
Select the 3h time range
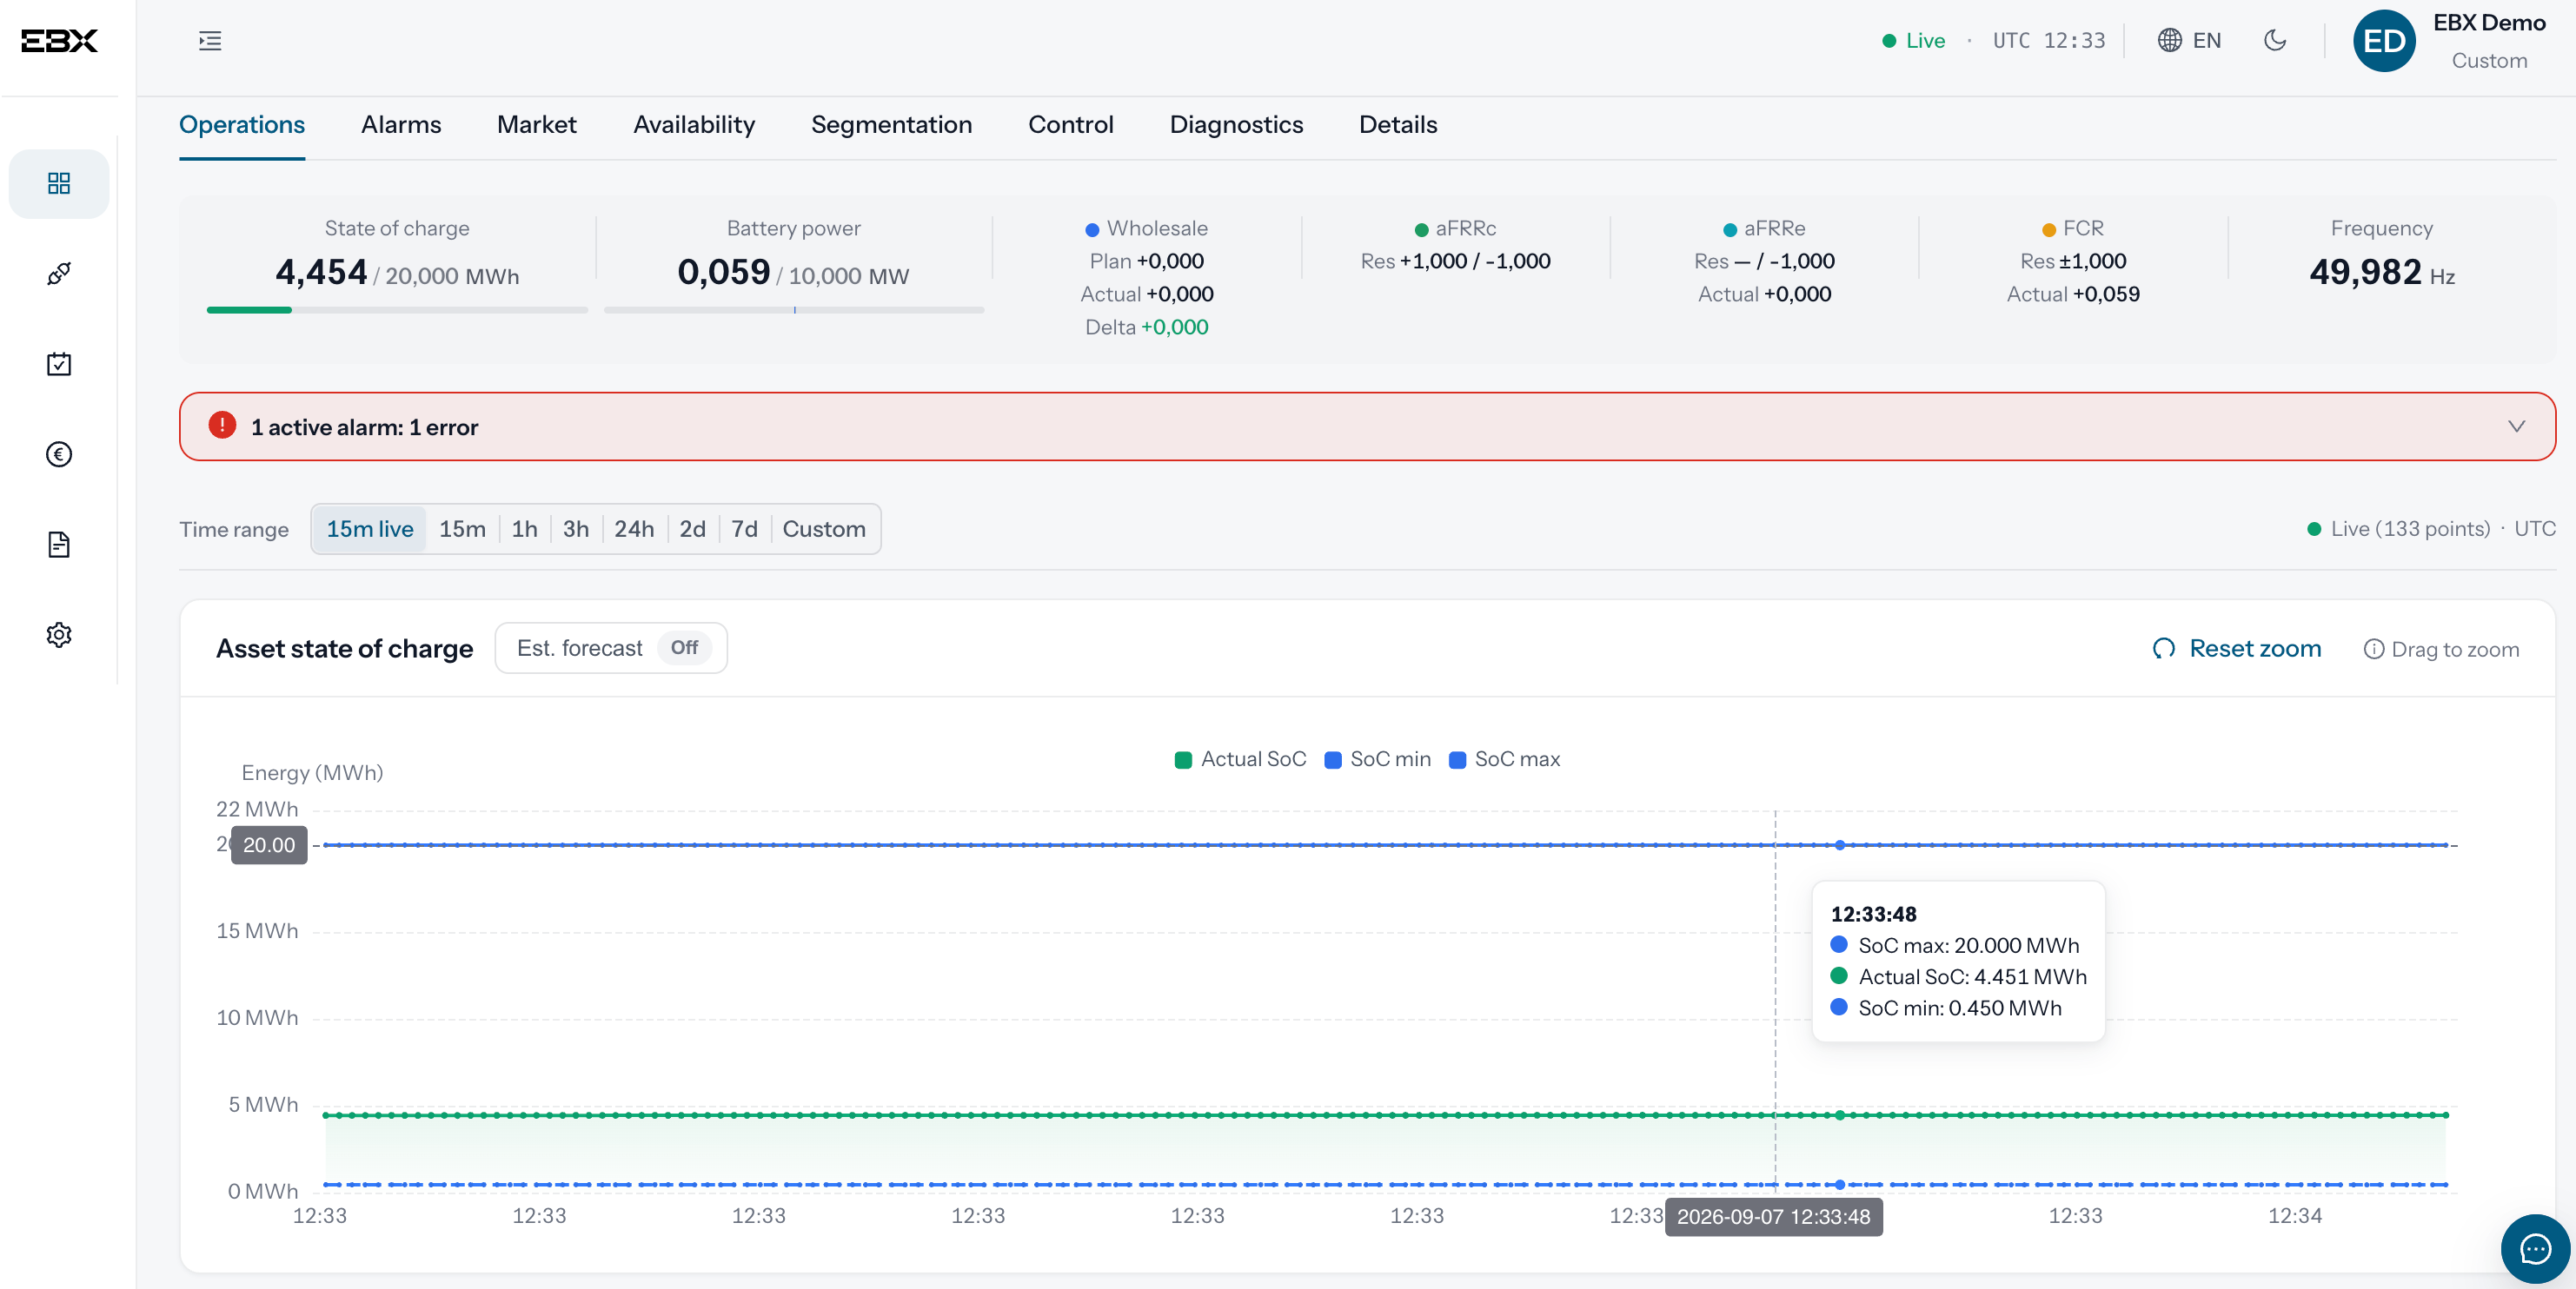(575, 529)
